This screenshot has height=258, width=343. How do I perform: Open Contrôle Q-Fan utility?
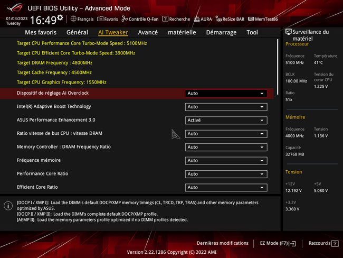(x=140, y=19)
